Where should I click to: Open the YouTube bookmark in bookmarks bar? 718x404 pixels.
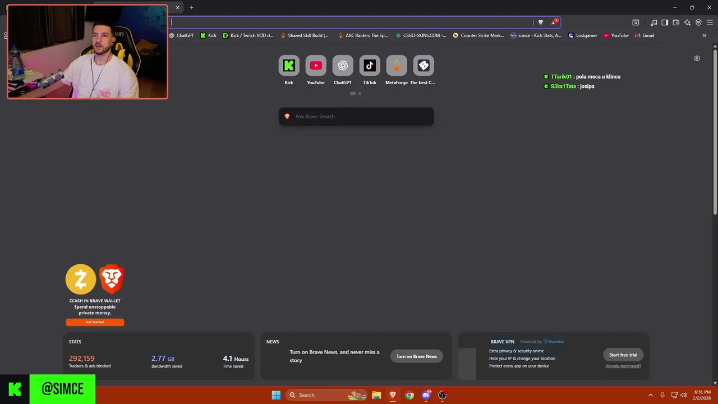[x=616, y=35]
